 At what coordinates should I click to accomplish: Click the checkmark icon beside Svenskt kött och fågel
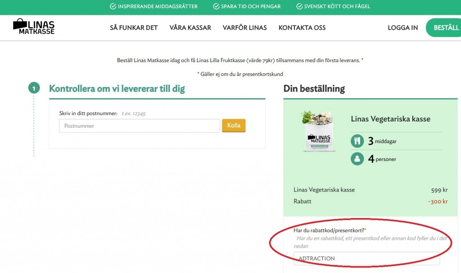coord(299,6)
